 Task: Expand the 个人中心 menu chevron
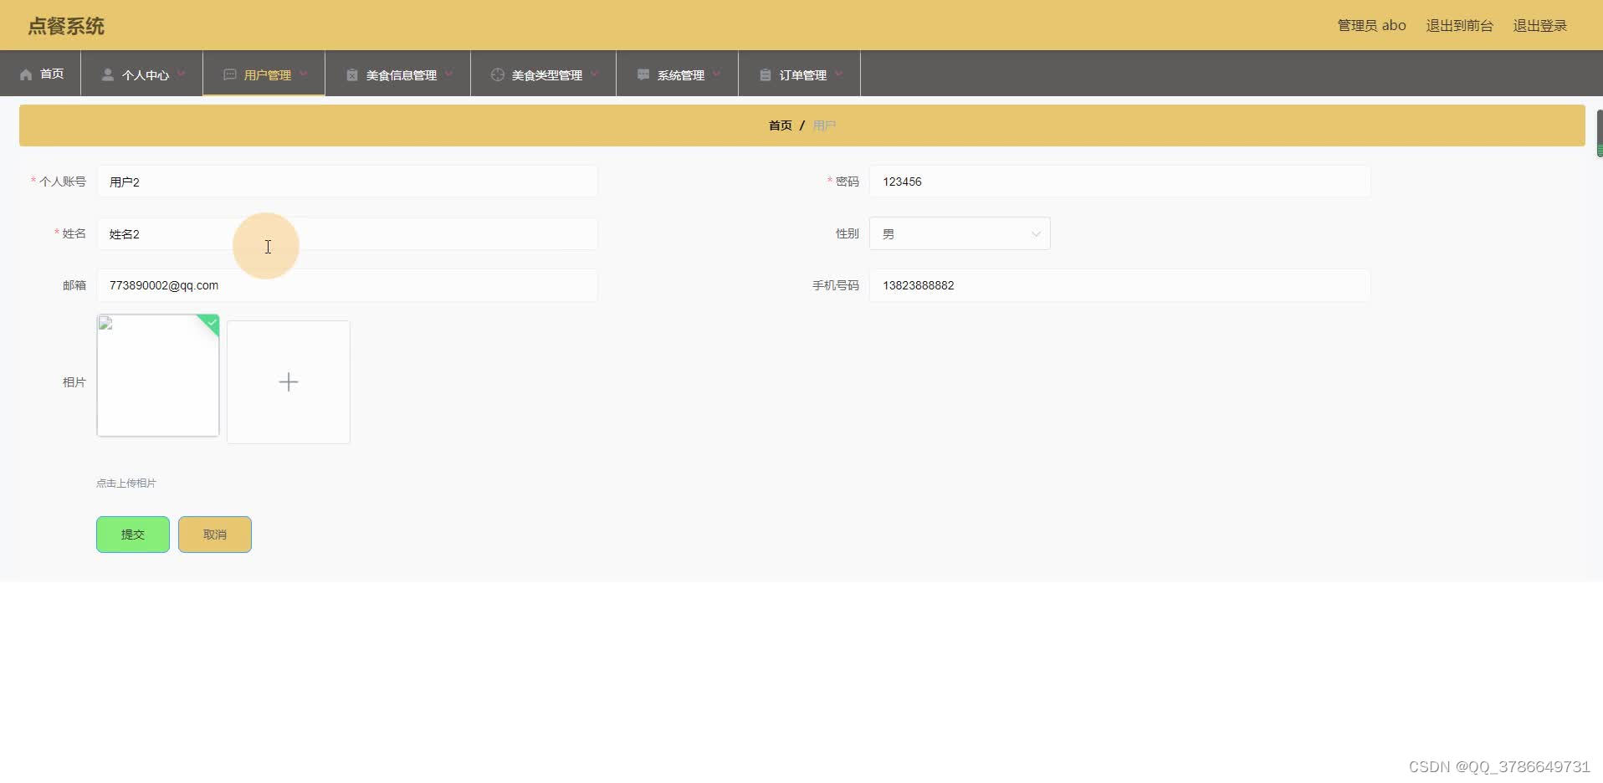181,74
